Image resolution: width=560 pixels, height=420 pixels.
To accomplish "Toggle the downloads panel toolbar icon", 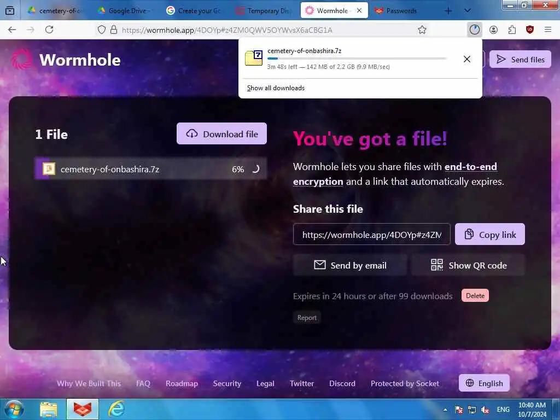I will 475,30.
